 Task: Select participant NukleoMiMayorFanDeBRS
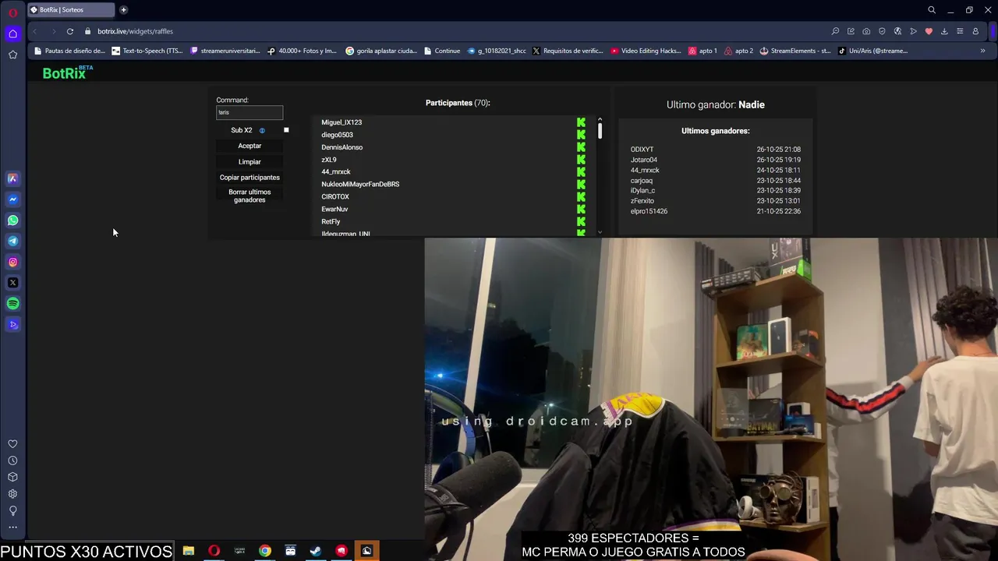tap(360, 184)
